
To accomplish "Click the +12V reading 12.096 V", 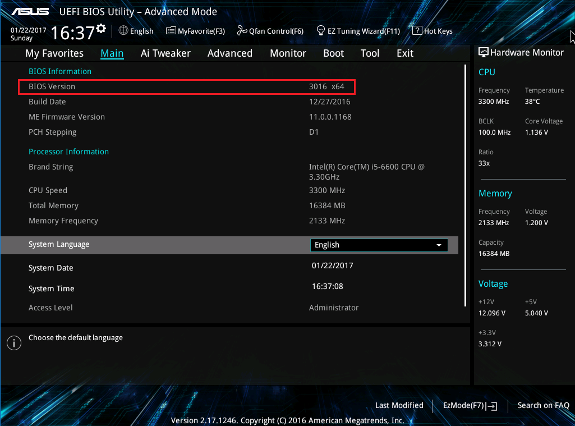I will click(x=492, y=313).
